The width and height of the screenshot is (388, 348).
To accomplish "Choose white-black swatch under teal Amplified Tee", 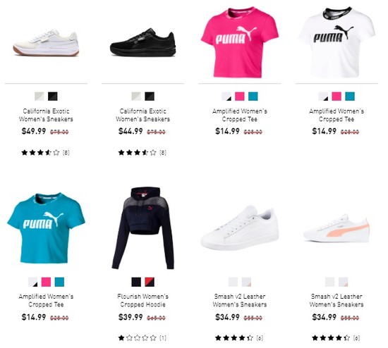I will pyautogui.click(x=32, y=282).
